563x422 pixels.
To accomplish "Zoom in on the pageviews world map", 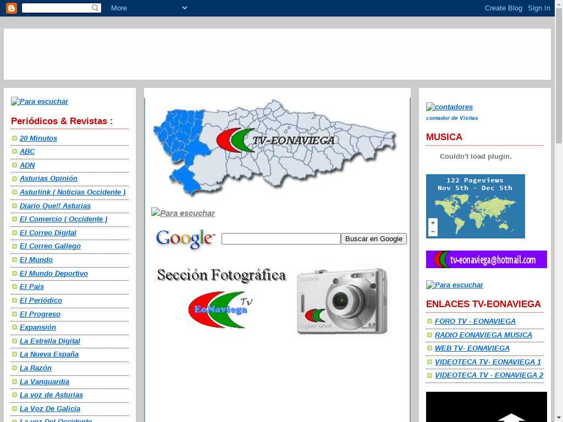I will [x=433, y=223].
